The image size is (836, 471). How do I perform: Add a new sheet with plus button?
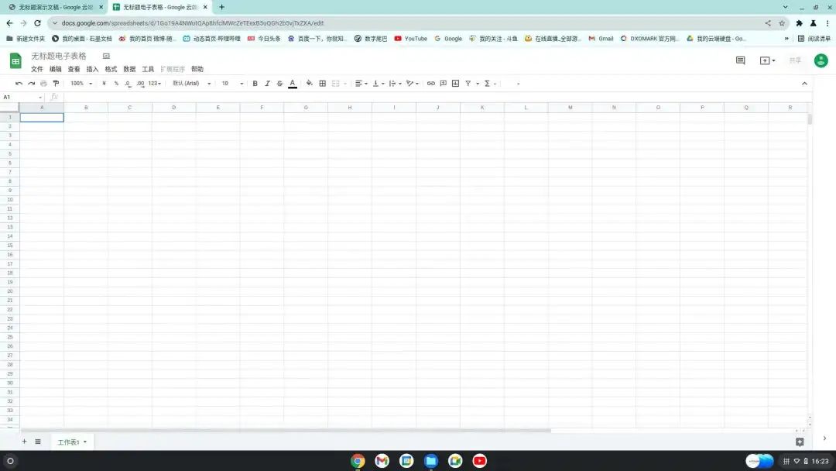click(x=24, y=442)
